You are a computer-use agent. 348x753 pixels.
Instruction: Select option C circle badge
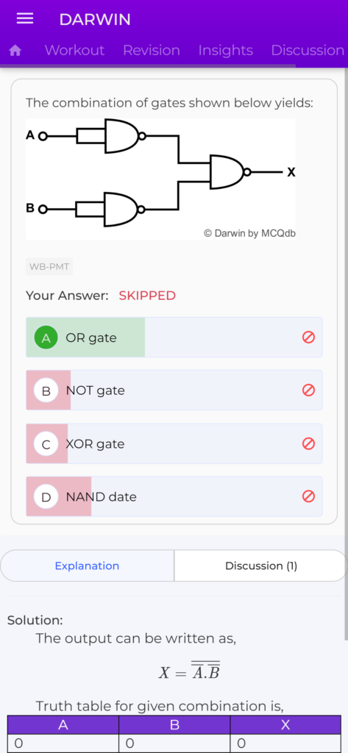point(46,443)
